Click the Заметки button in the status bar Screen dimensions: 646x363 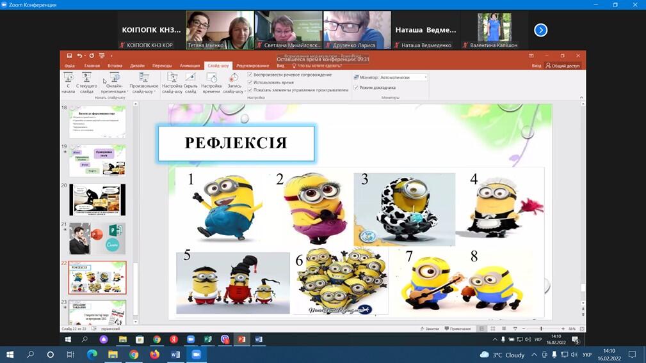click(x=430, y=329)
